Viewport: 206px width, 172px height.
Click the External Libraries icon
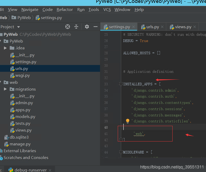pyautogui.click(x=1, y=151)
